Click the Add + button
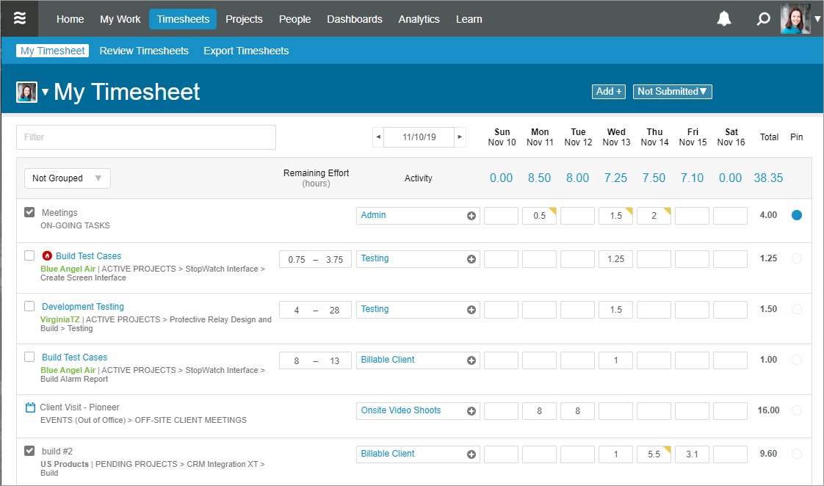Viewport: 824px width, 486px height. (x=609, y=92)
